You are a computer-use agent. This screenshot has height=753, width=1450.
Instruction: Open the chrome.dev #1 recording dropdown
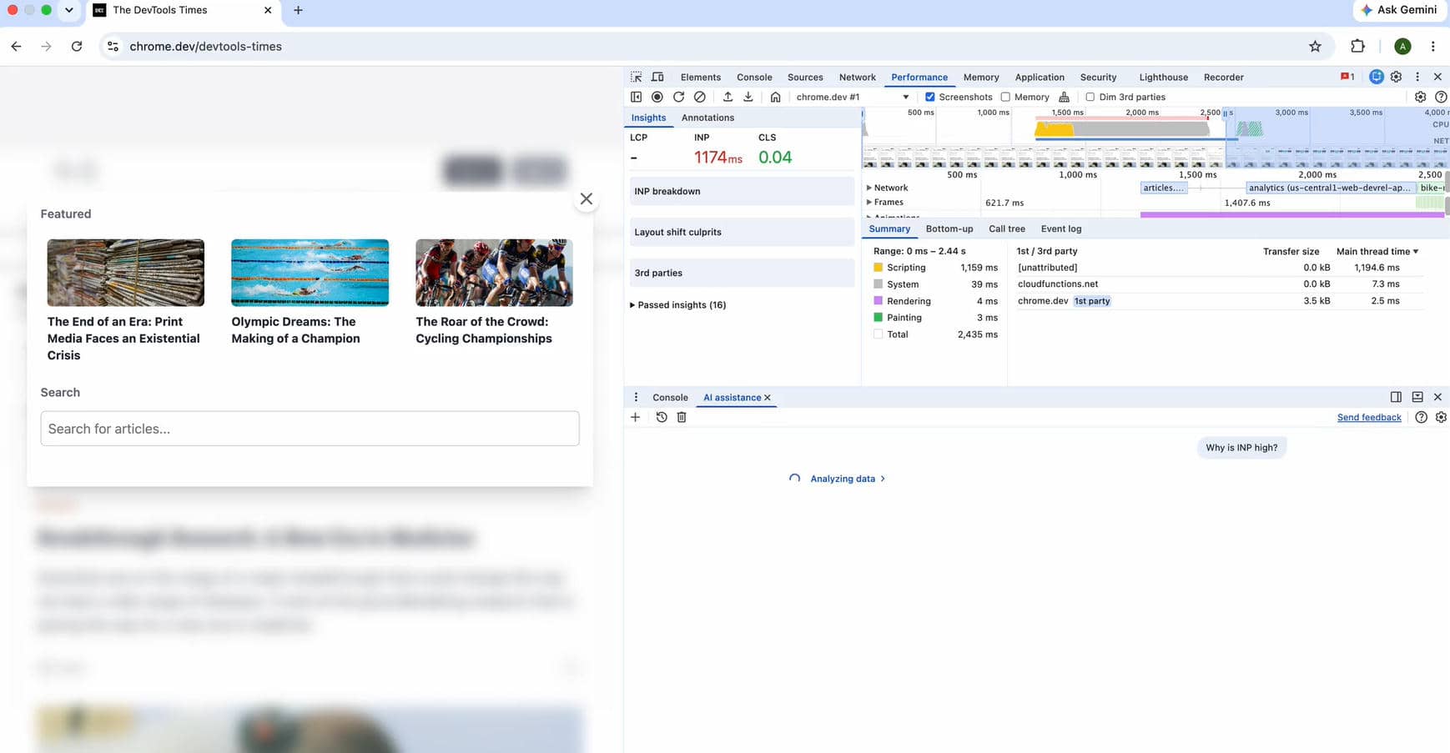coord(852,97)
